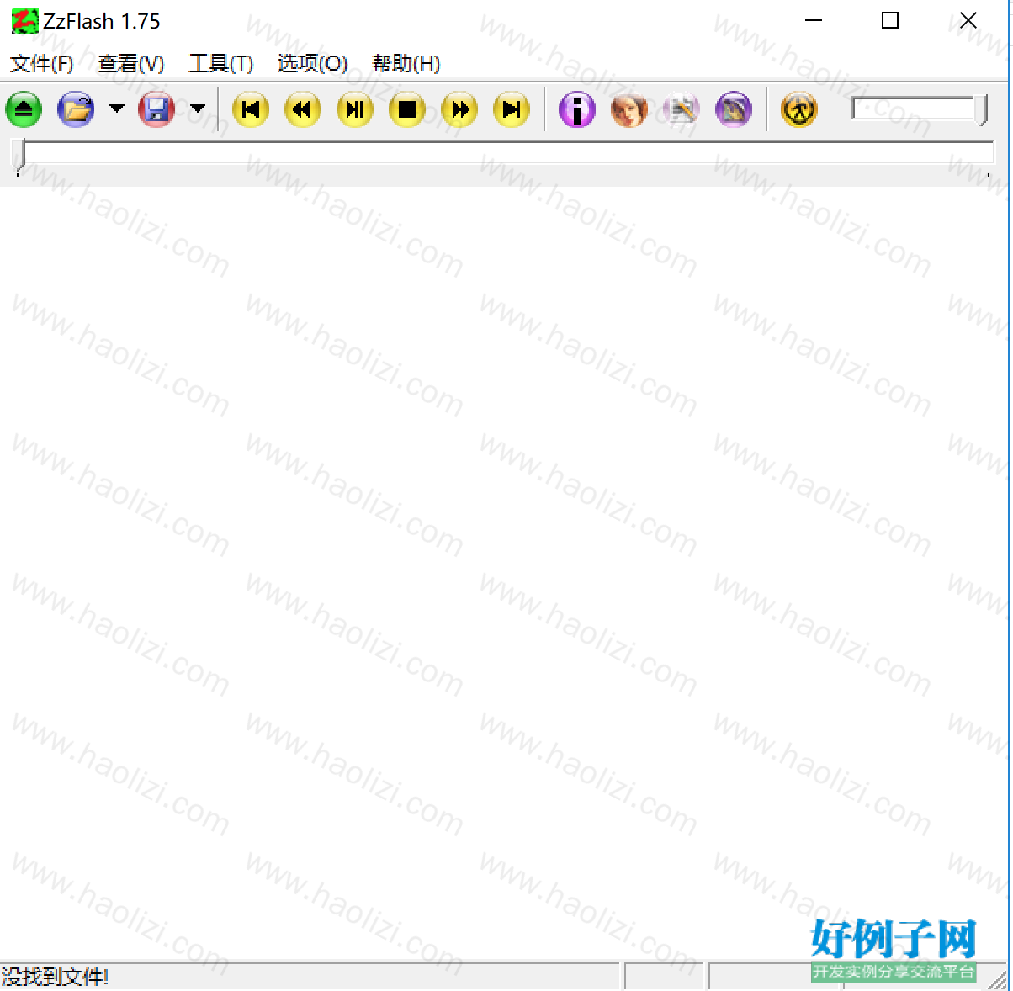
Task: Click the volume slider in the toolbar
Action: click(920, 109)
